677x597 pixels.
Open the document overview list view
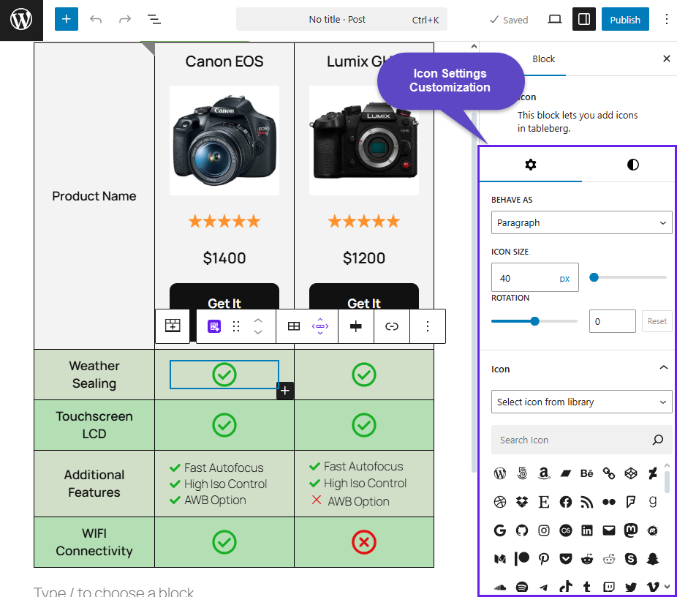[154, 20]
